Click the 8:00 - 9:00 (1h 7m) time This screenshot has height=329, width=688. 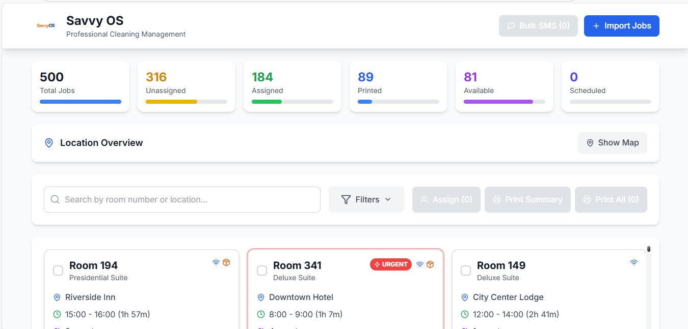pos(306,315)
